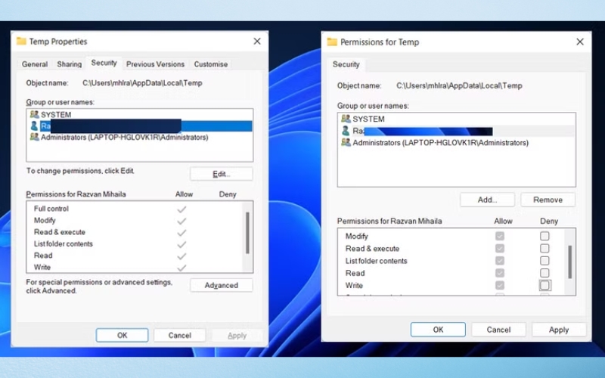Click the folder icon in Temp Properties title bar
This screenshot has height=378, width=605.
[21, 42]
